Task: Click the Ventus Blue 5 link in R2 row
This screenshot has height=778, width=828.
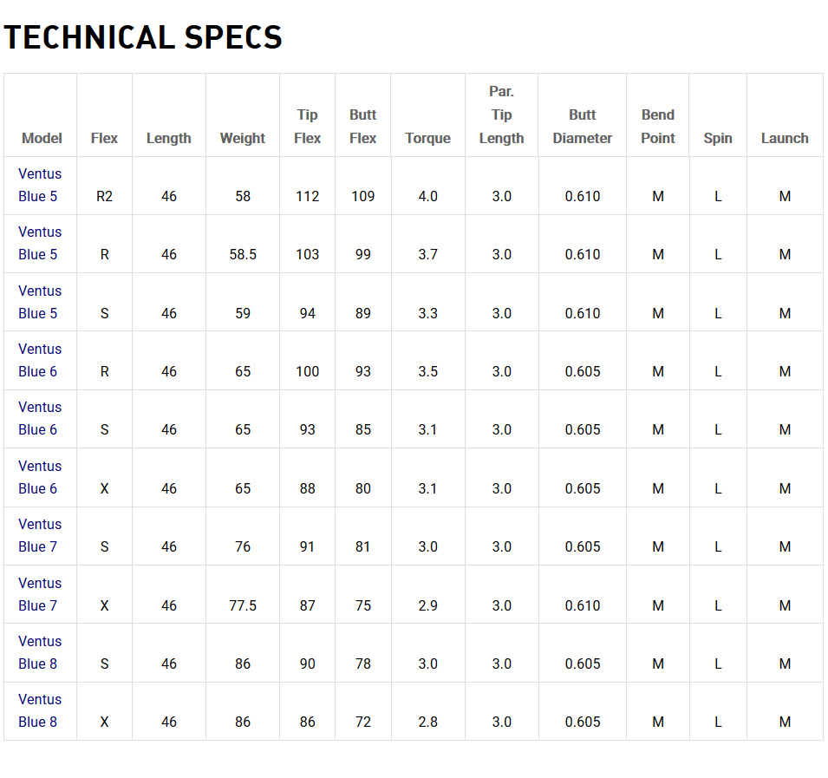Action: pyautogui.click(x=39, y=185)
